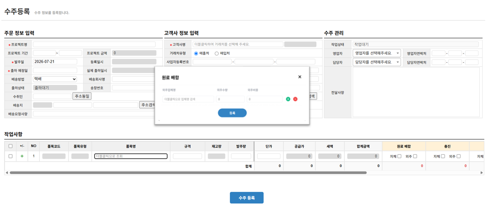This screenshot has height=207, width=487.
Task: Click the left arrow of the table's horizontal scrollbar
Action: [x=7, y=172]
